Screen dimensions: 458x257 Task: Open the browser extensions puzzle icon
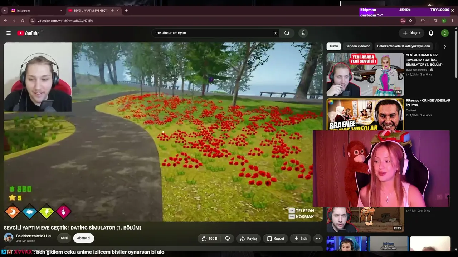pyautogui.click(x=423, y=21)
